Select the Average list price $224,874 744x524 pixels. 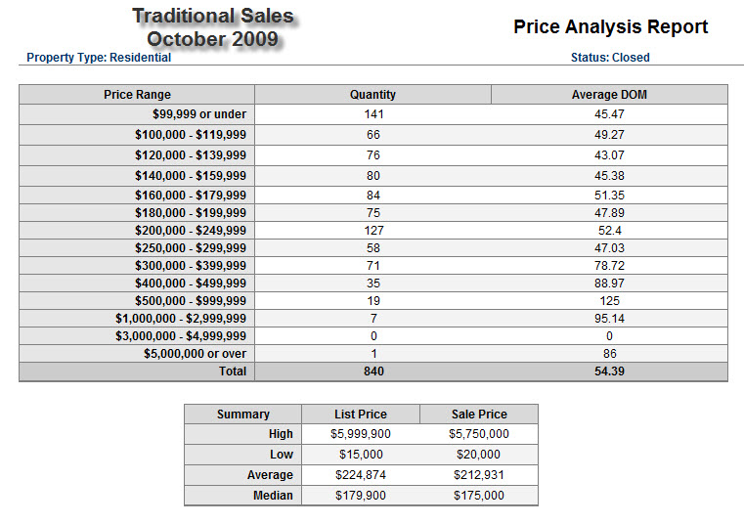(x=360, y=475)
